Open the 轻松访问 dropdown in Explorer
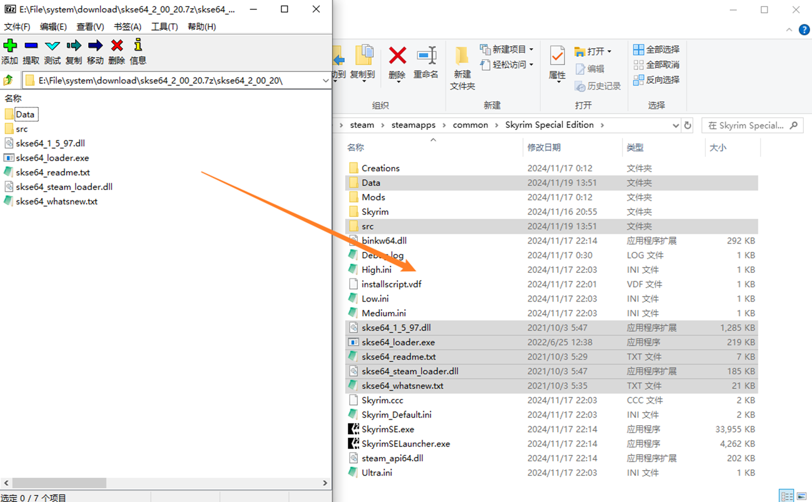The height and width of the screenshot is (502, 812). click(507, 64)
